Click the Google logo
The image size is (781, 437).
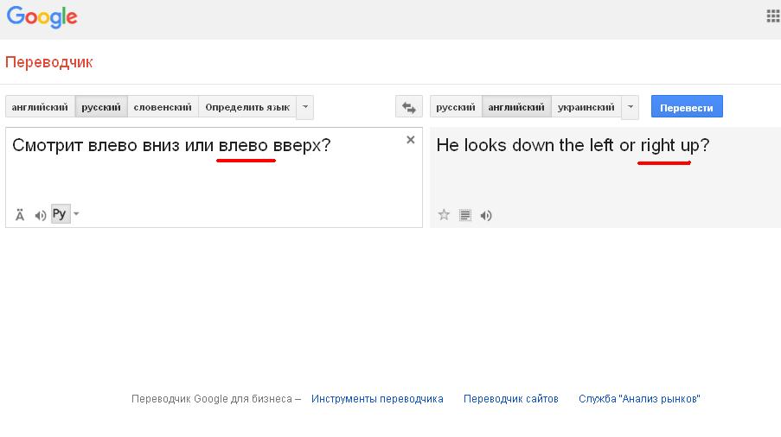click(42, 16)
